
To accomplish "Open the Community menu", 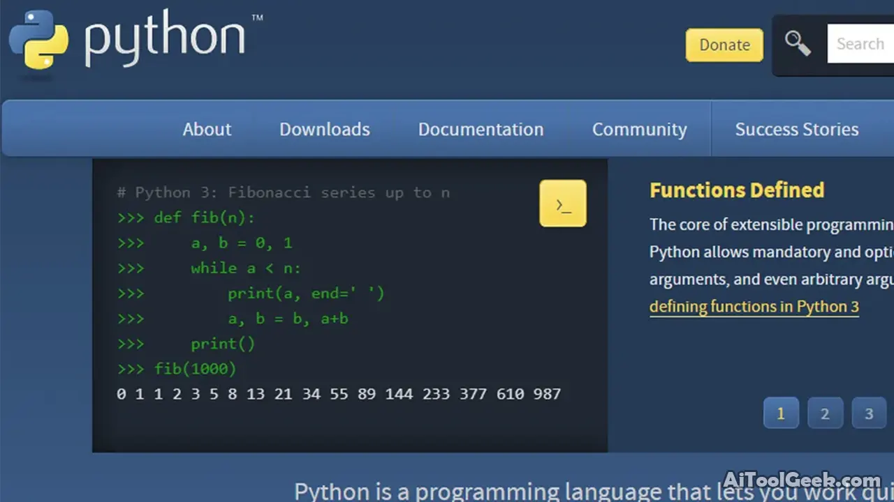I will click(640, 129).
